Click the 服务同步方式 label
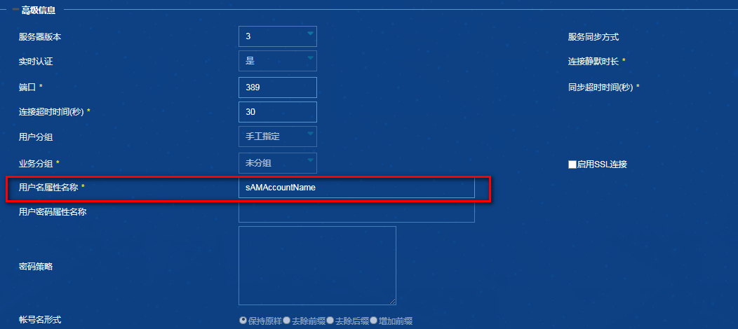 [x=593, y=37]
